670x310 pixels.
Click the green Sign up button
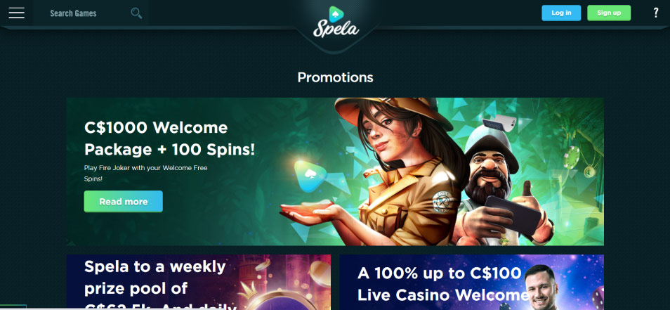(609, 13)
